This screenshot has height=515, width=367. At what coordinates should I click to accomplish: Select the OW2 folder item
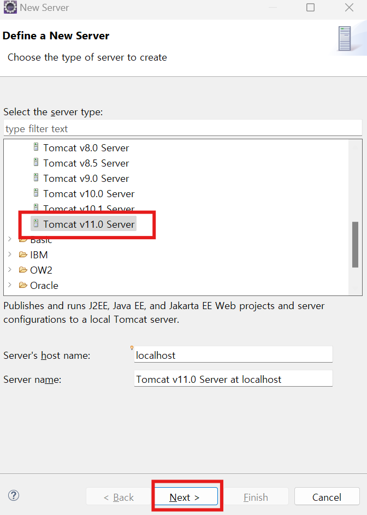[41, 270]
